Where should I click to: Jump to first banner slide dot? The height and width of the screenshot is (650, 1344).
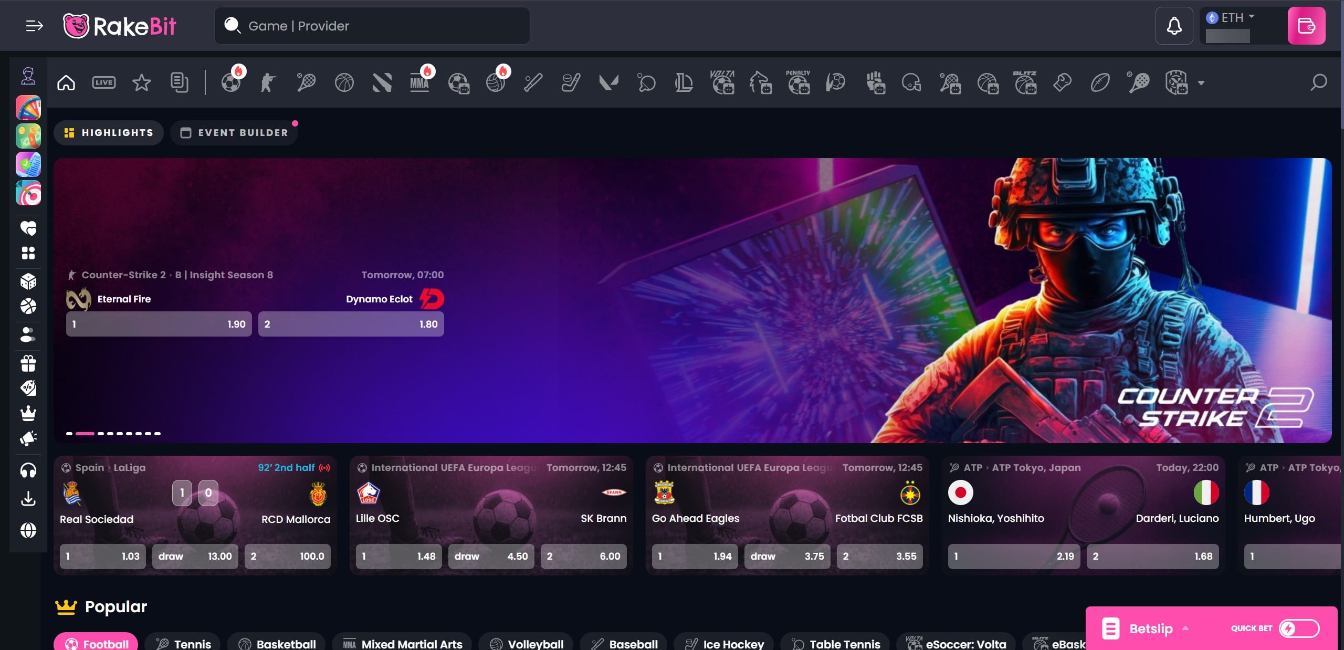pos(69,433)
